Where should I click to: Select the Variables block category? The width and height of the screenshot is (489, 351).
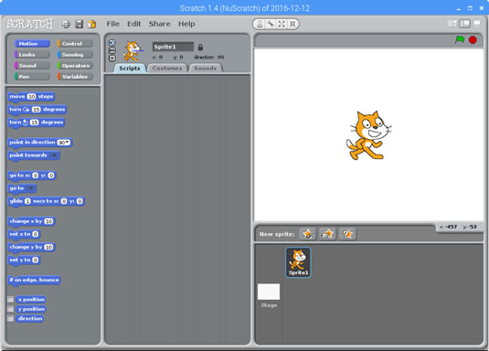(75, 77)
